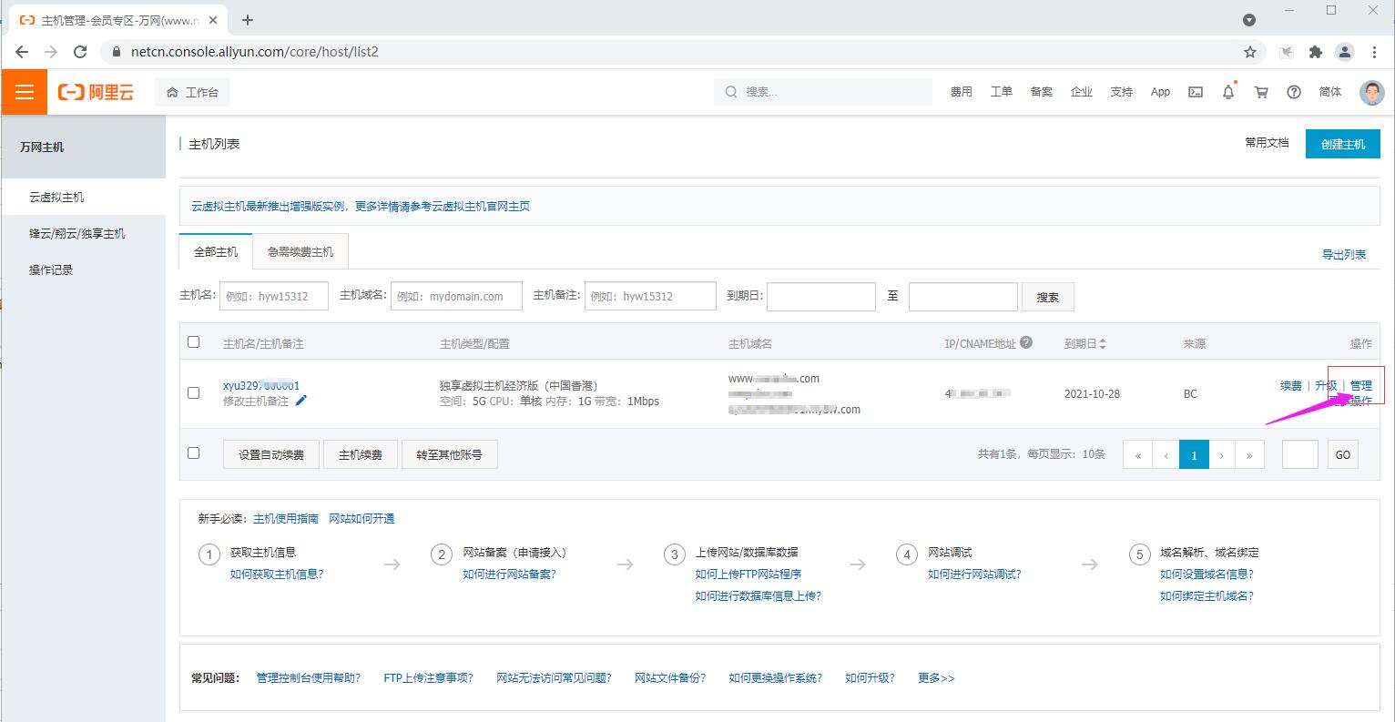
Task: Open host xyu329 link
Action: click(x=261, y=385)
